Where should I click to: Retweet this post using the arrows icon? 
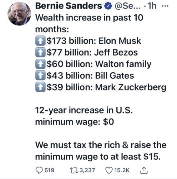74,170
